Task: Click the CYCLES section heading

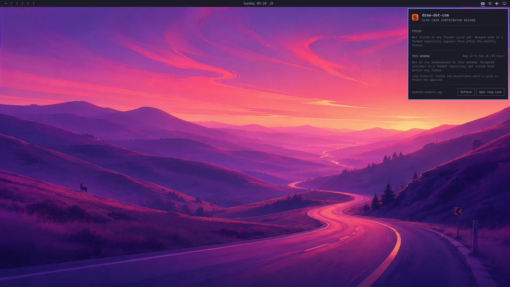Action: coord(417,31)
